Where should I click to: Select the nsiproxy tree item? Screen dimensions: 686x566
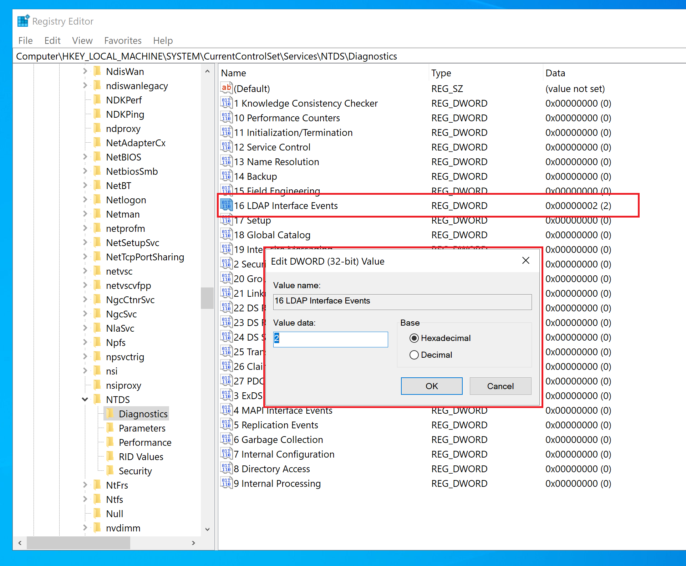click(123, 385)
